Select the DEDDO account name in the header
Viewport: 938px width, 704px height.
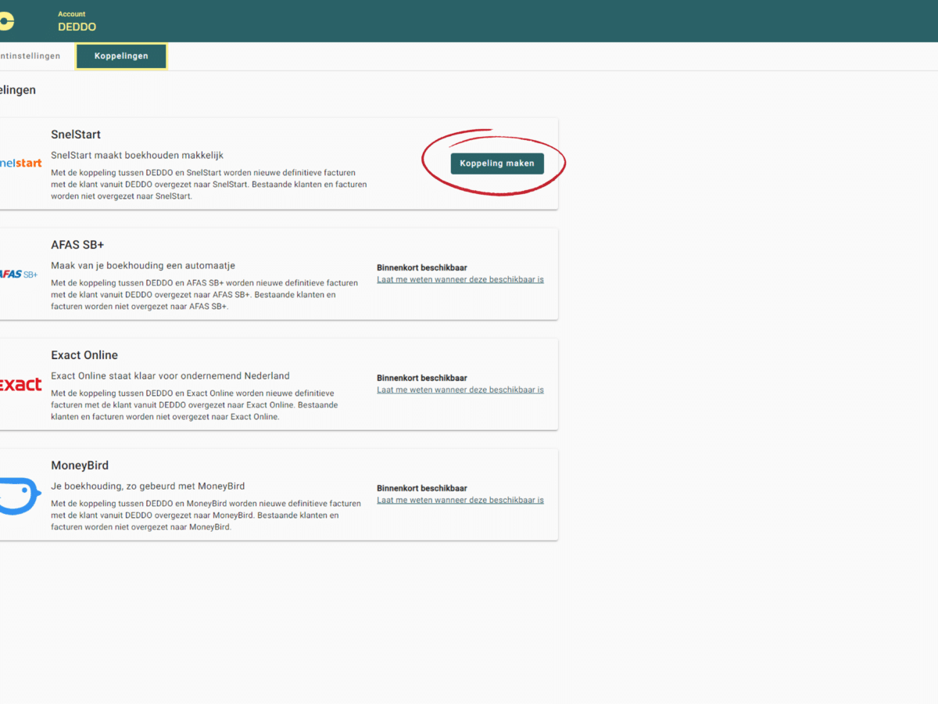coord(77,27)
